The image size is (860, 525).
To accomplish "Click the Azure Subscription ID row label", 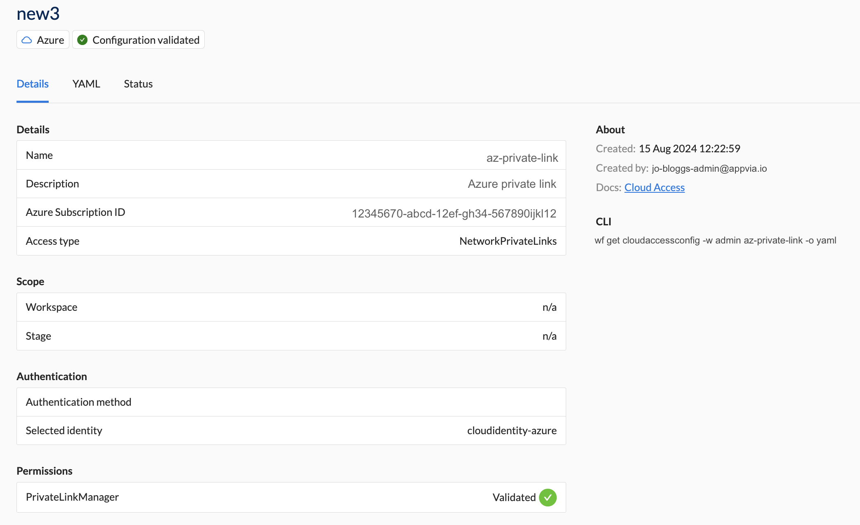I will pyautogui.click(x=76, y=212).
